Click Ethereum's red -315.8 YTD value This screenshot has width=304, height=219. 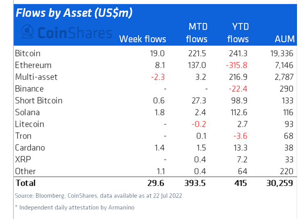[x=236, y=65]
